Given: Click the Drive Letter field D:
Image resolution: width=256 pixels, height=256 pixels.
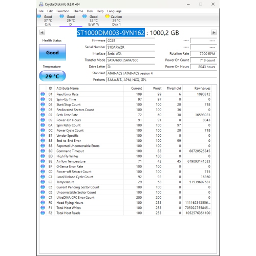Looking at the screenshot, I should (131, 67).
